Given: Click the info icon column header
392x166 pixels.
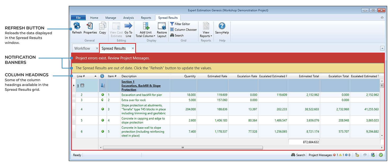Looking at the screenshot, I should pos(102,76).
